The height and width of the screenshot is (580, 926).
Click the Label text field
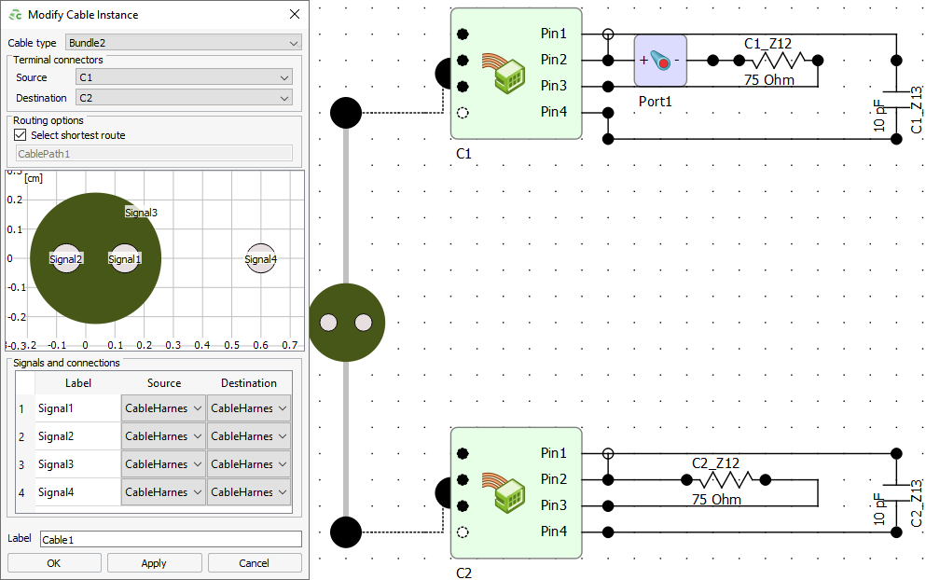click(171, 539)
